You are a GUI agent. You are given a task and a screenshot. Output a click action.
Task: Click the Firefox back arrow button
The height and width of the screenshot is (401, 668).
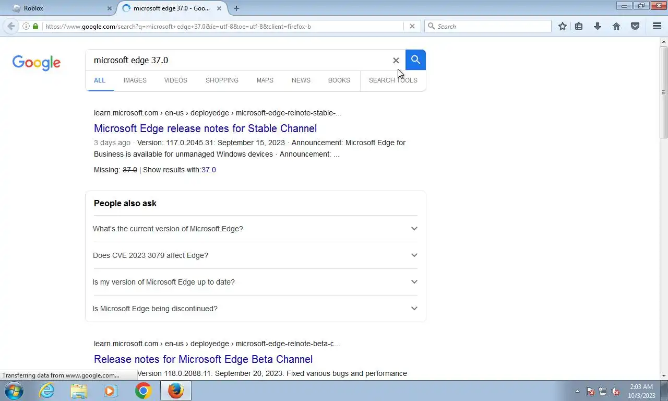pos(11,26)
